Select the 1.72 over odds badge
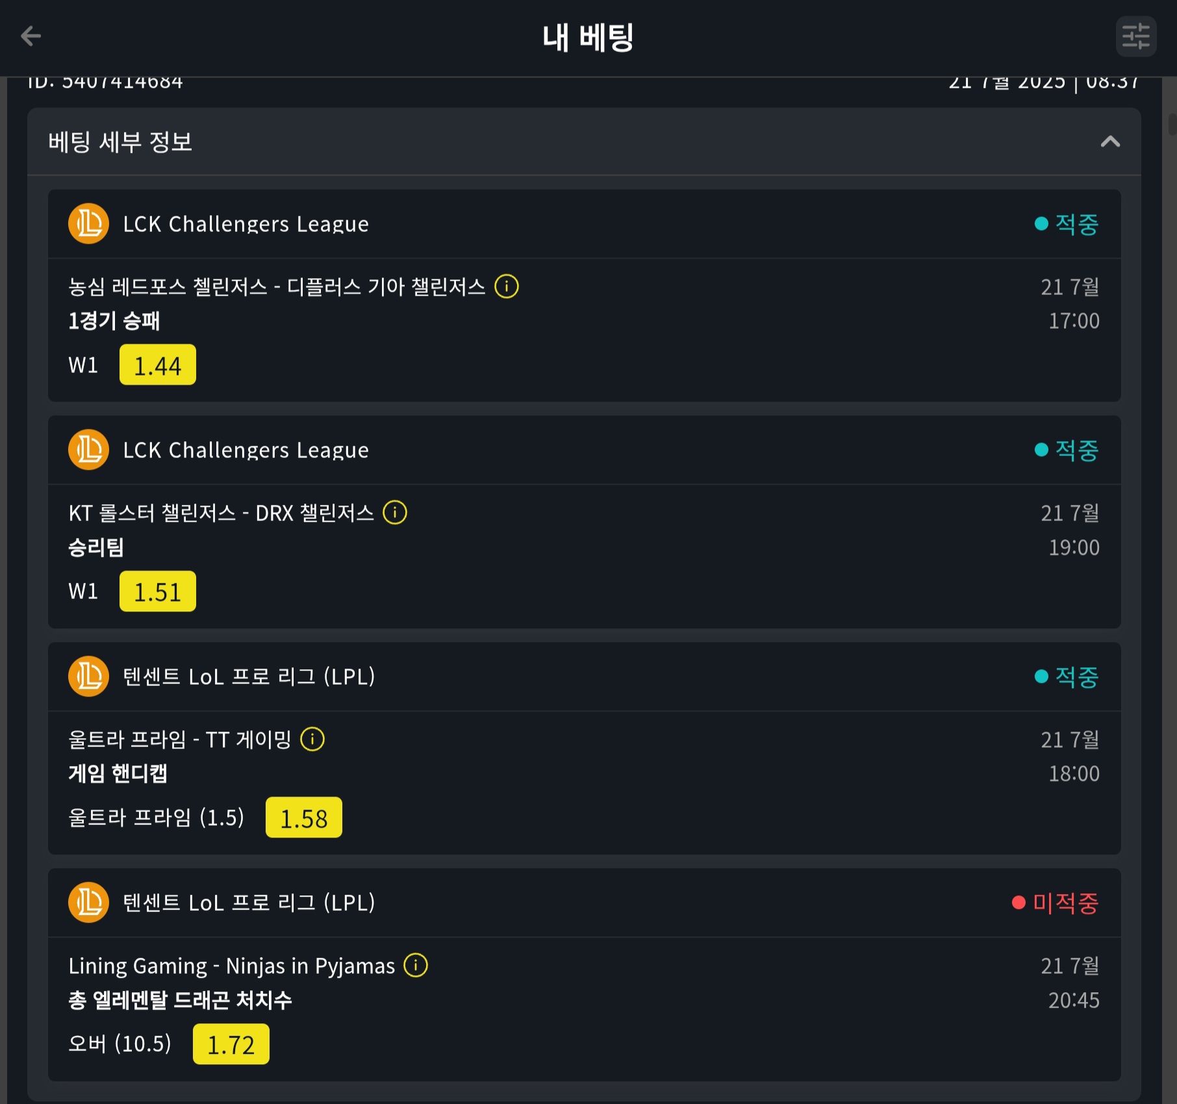1177x1104 pixels. pos(231,1044)
